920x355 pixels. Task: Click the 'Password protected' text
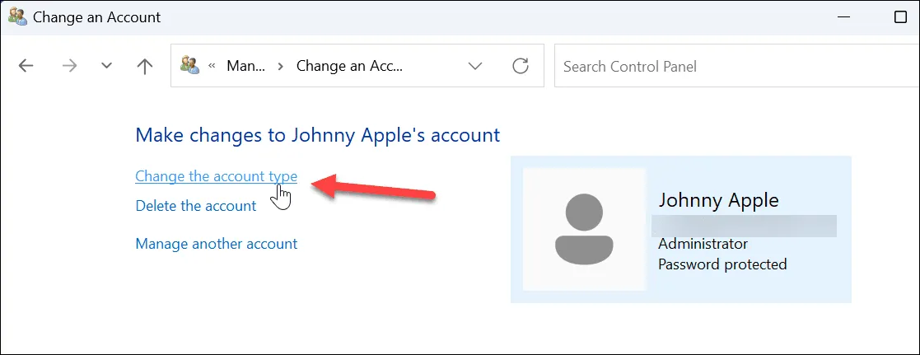pos(722,264)
